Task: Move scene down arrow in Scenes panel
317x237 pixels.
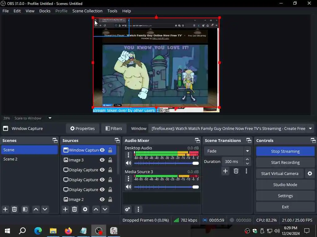Action: pyautogui.click(x=45, y=209)
